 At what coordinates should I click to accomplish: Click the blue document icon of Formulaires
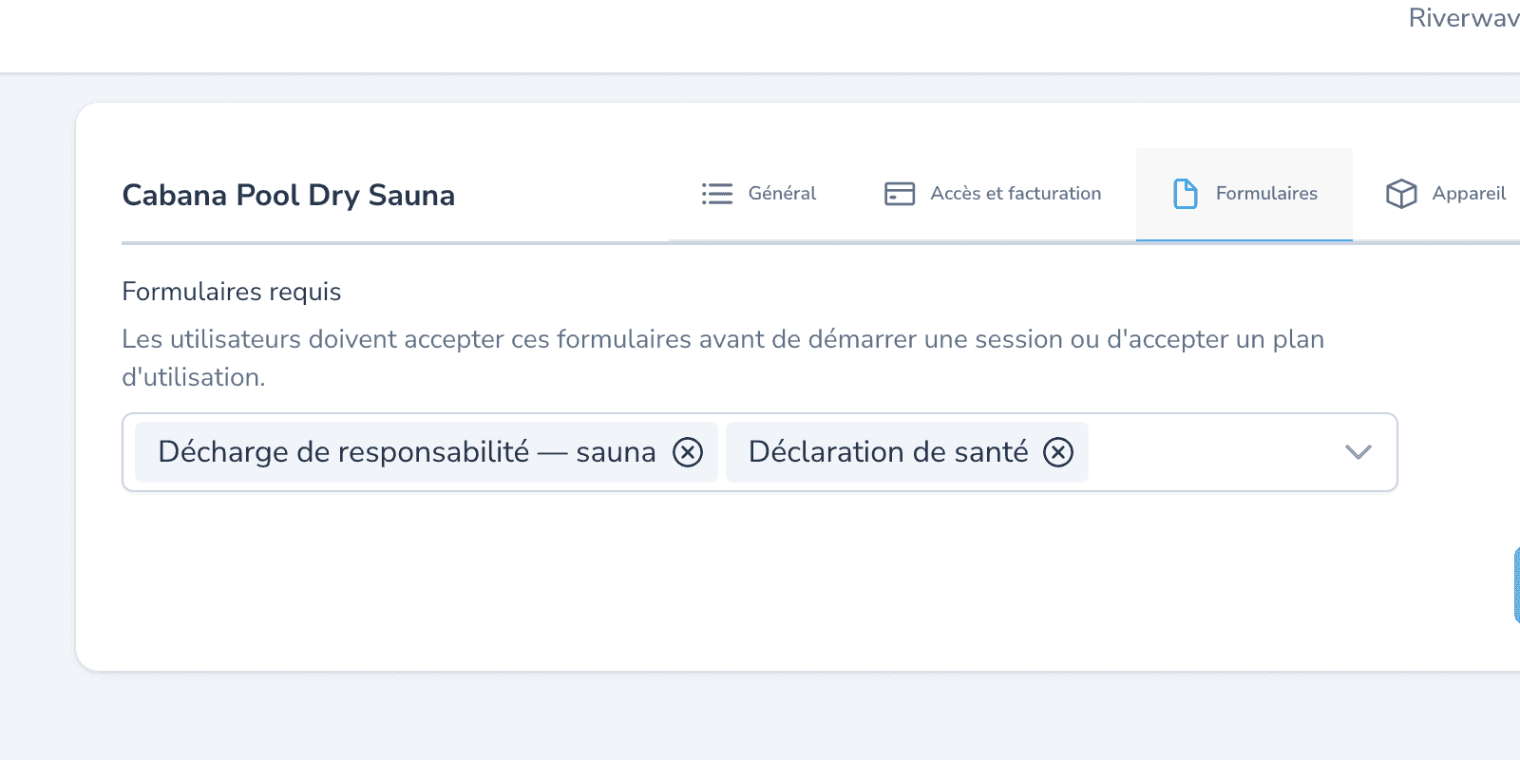click(1186, 194)
